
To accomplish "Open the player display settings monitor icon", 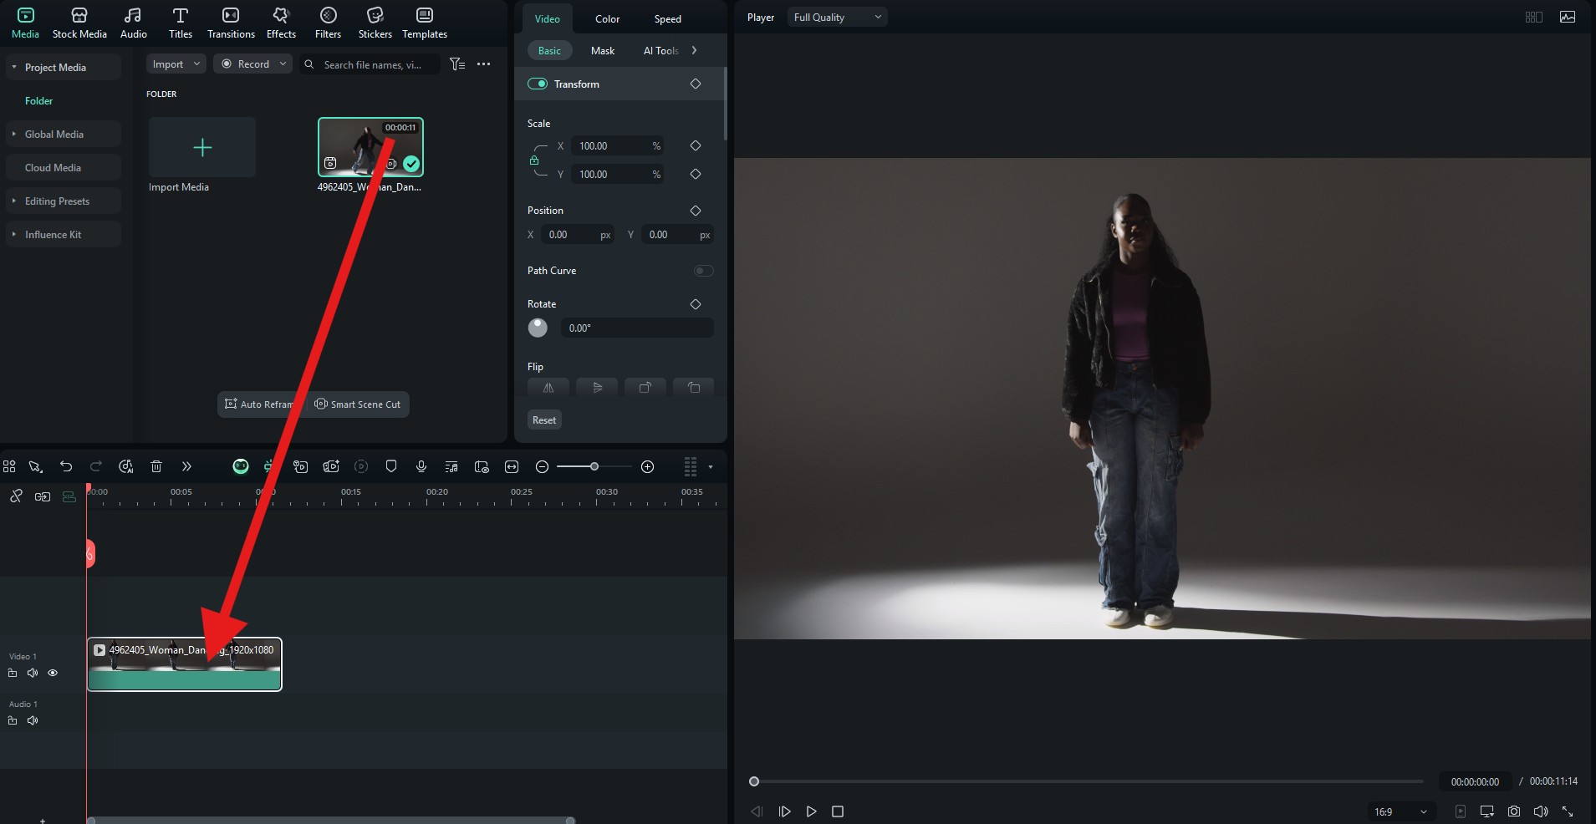I will (1487, 811).
